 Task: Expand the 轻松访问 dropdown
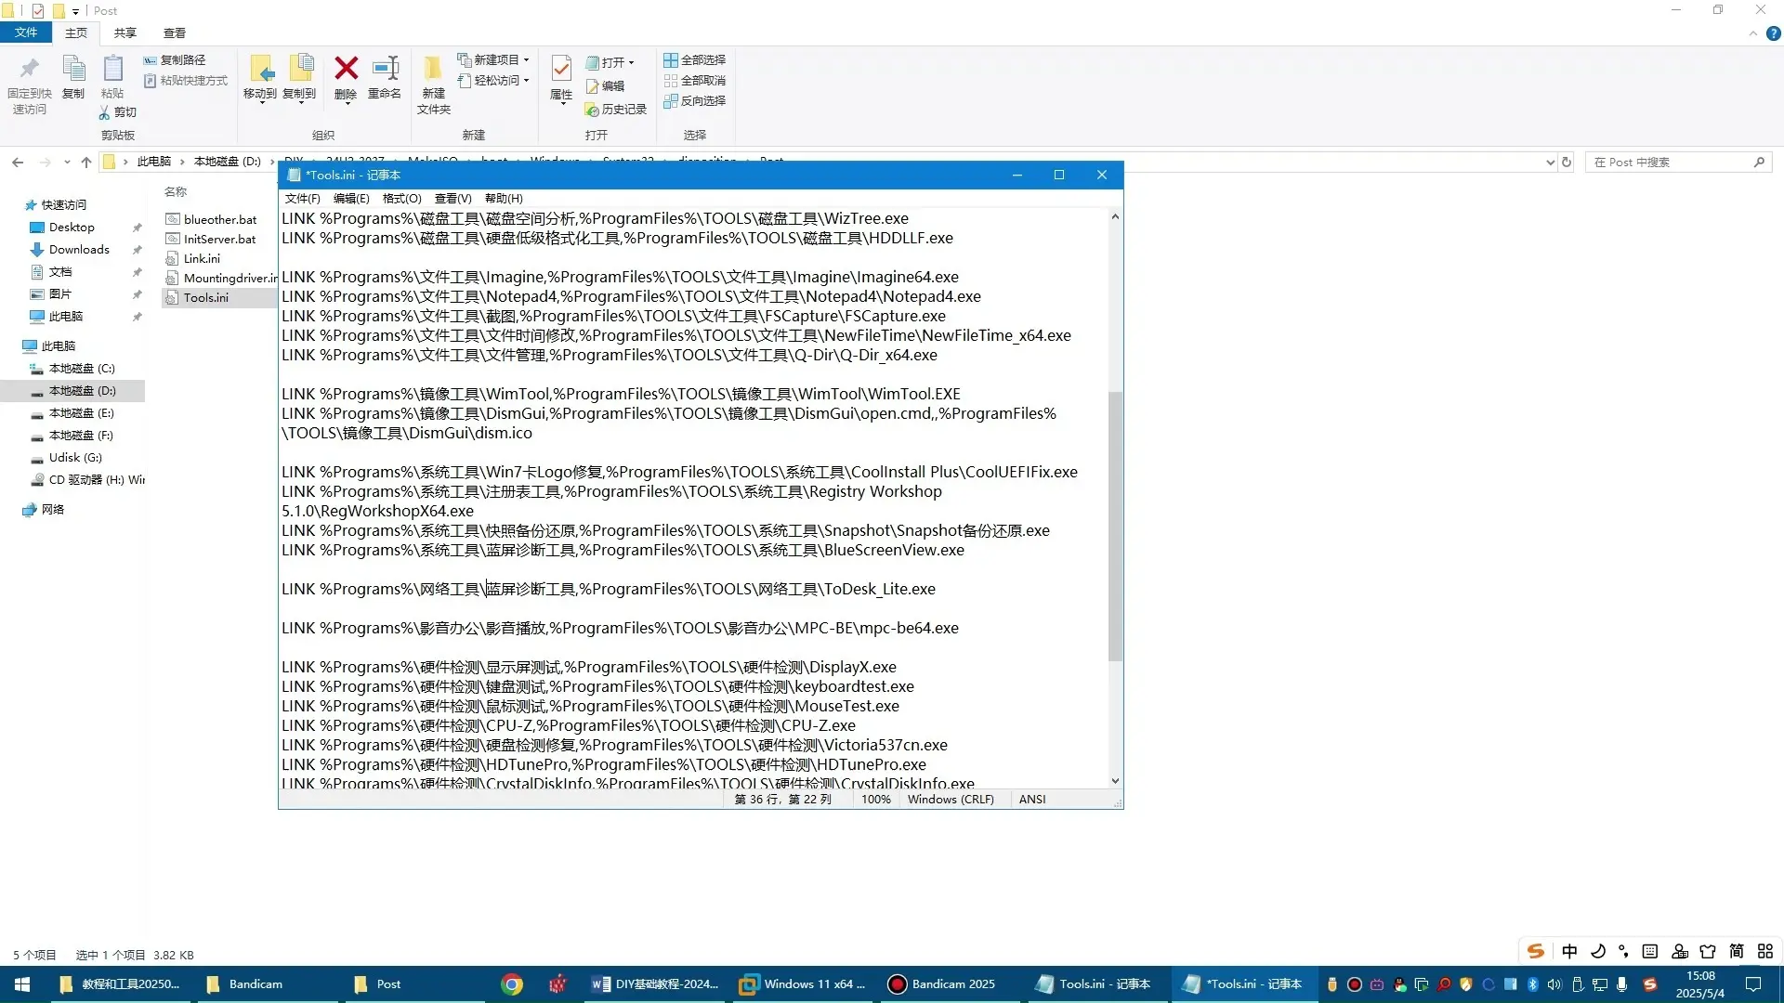pyautogui.click(x=527, y=81)
